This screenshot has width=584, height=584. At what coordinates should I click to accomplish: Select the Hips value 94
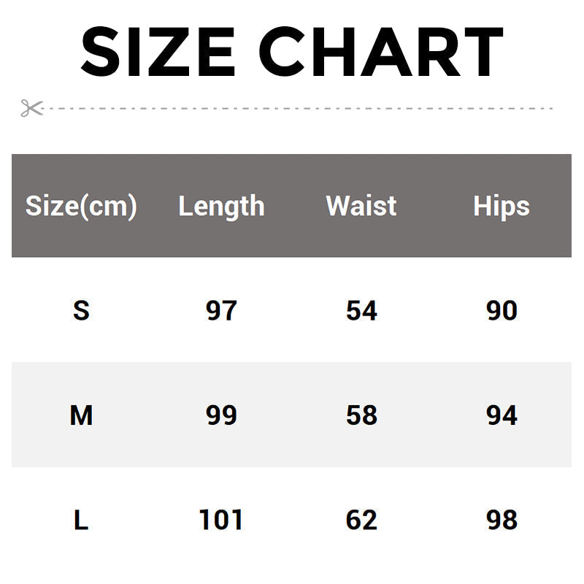[x=502, y=415]
